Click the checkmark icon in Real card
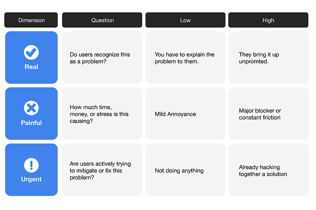The image size is (316, 210). [31, 52]
